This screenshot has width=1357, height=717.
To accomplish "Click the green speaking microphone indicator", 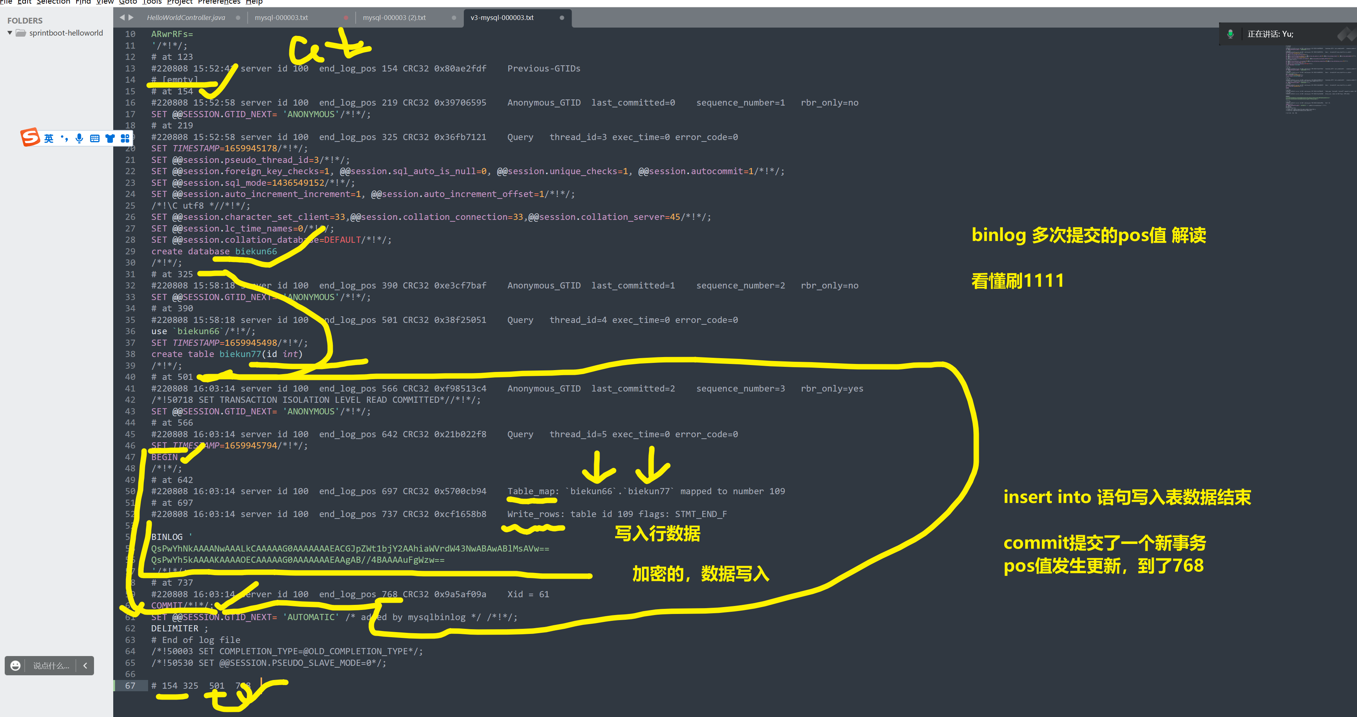I will click(1230, 34).
